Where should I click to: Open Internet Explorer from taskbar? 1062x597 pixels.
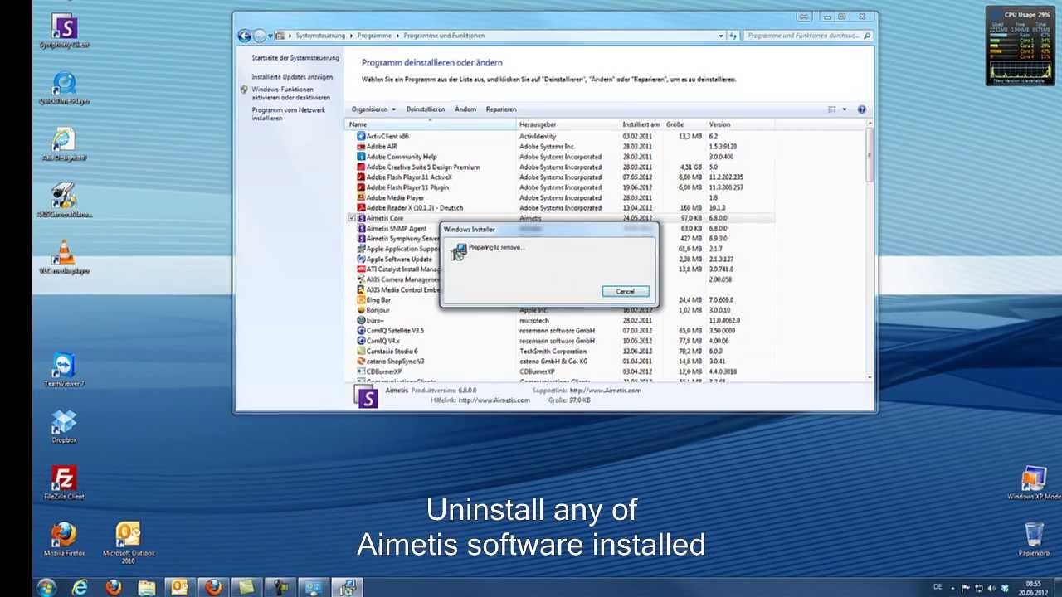click(x=80, y=587)
